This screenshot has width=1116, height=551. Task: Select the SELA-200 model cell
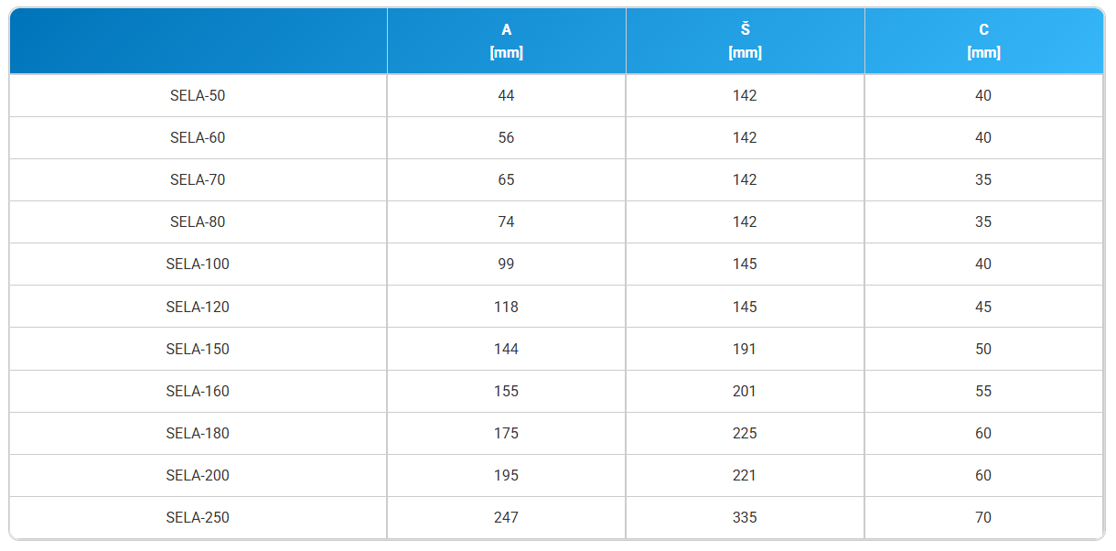198,475
